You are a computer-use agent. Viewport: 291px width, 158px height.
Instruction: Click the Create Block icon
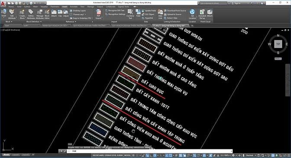click(x=22, y=14)
